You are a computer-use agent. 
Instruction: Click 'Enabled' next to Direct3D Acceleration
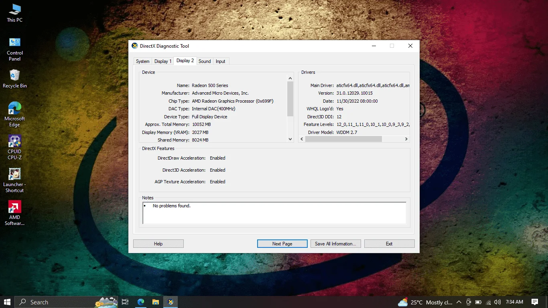[x=217, y=170]
